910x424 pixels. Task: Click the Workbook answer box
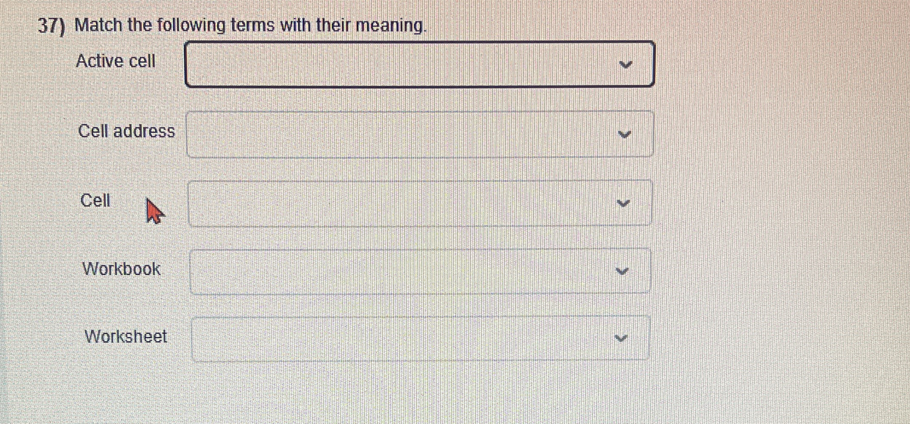pos(418,270)
